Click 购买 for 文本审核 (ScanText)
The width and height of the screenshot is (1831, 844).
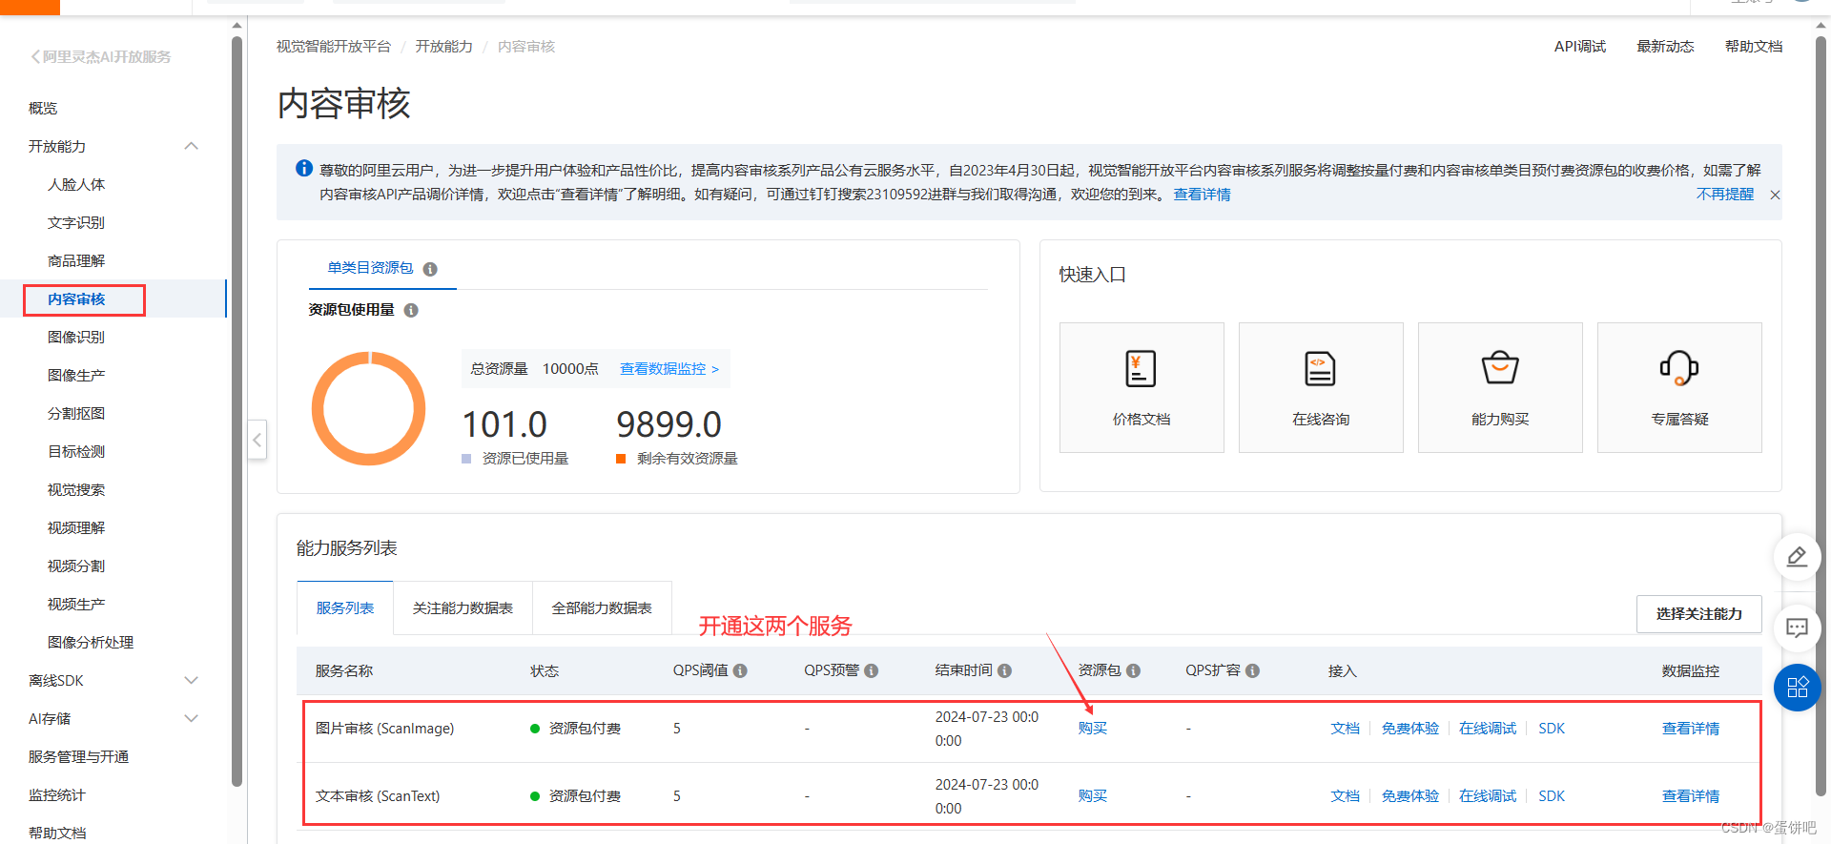coord(1093,795)
